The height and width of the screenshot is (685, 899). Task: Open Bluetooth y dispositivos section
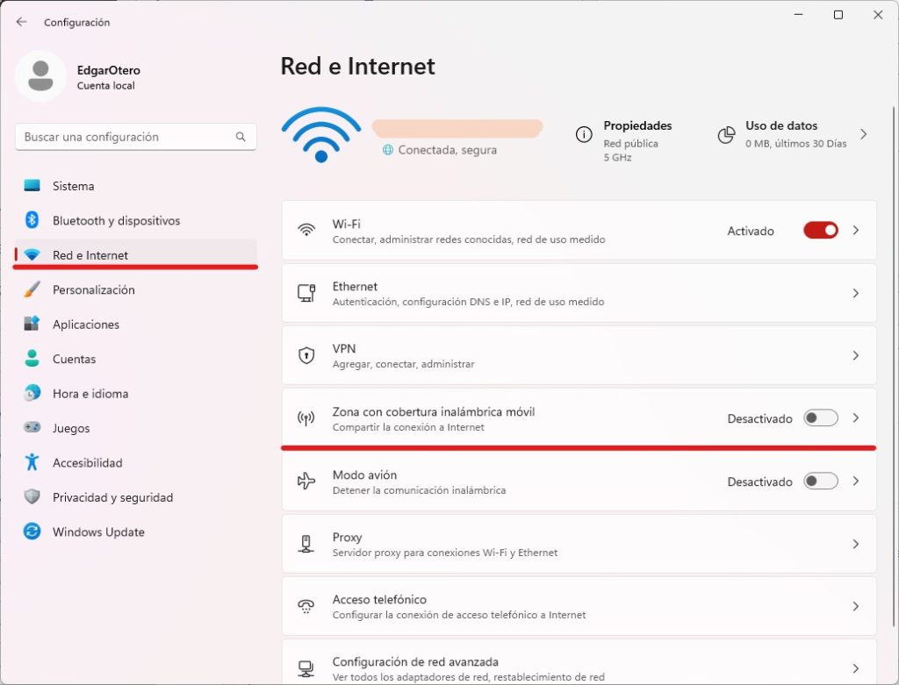pyautogui.click(x=136, y=220)
